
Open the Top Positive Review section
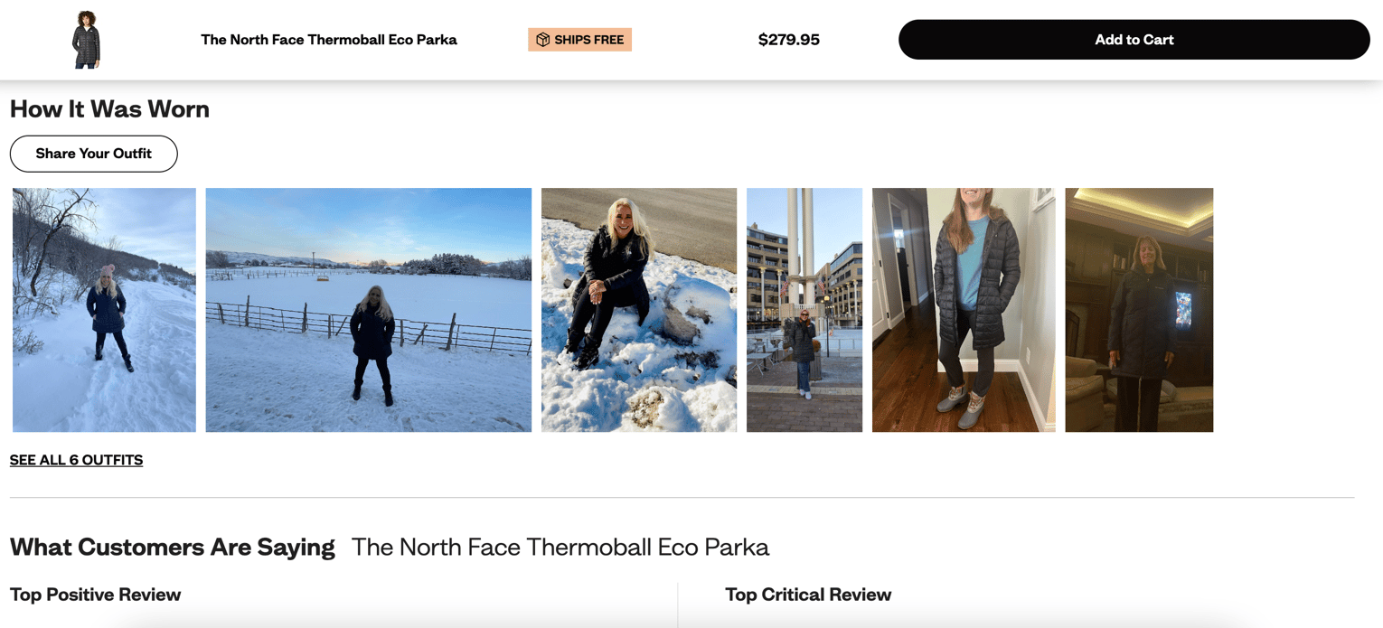[94, 594]
